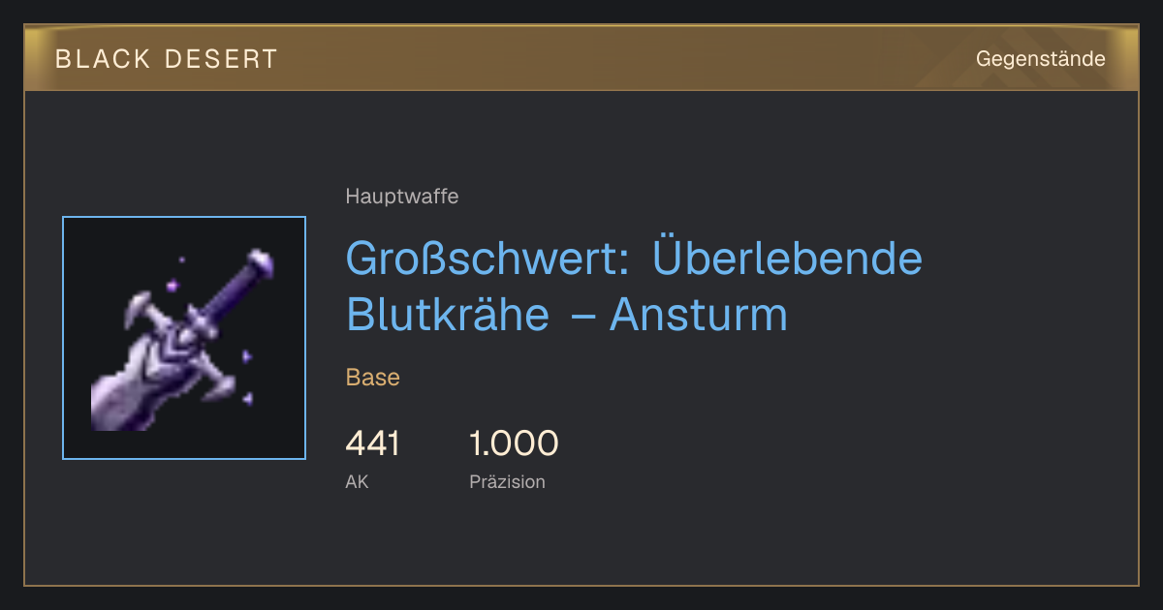Click the 1.000 accuracy value
Image resolution: width=1163 pixels, height=610 pixels.
click(x=514, y=444)
